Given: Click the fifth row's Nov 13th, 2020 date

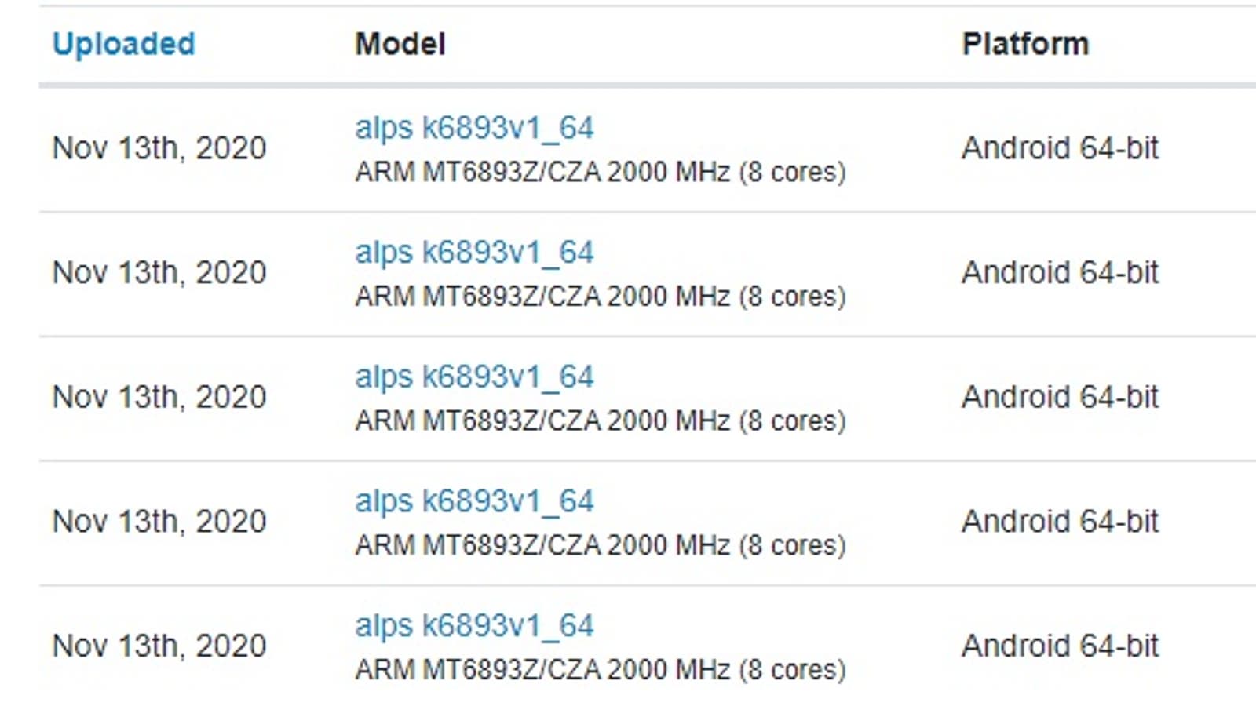Looking at the screenshot, I should (159, 646).
